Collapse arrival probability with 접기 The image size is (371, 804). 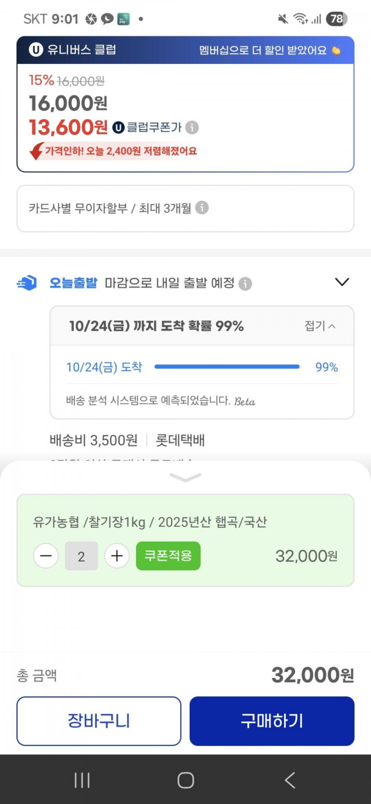[320, 326]
